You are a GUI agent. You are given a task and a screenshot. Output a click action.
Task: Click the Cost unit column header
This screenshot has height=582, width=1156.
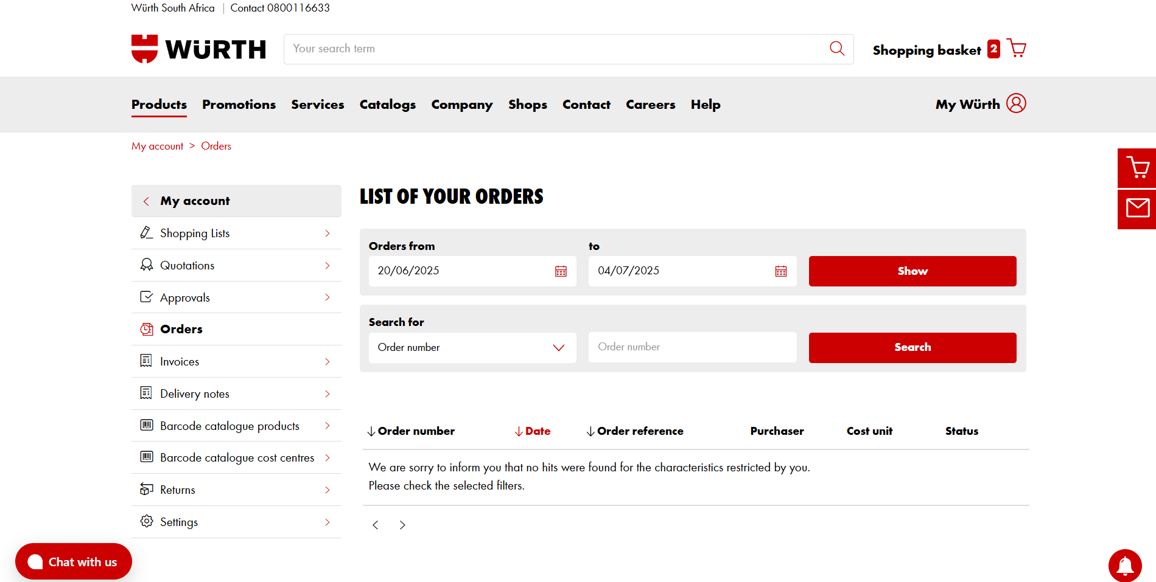pos(869,431)
